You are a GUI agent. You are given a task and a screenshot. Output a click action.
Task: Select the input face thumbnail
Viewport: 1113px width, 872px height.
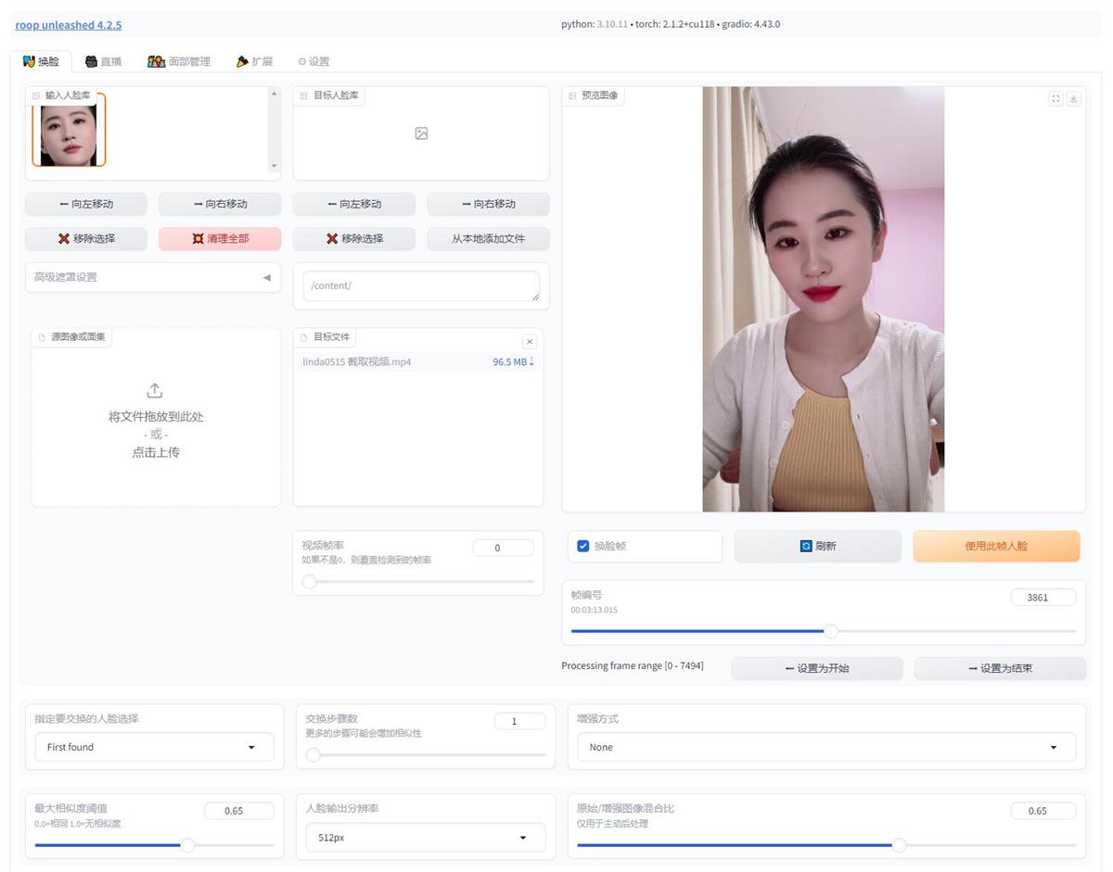69,130
